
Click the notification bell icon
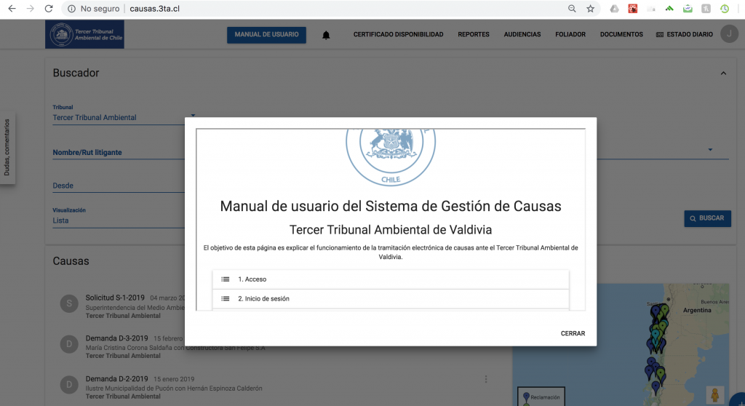[326, 35]
